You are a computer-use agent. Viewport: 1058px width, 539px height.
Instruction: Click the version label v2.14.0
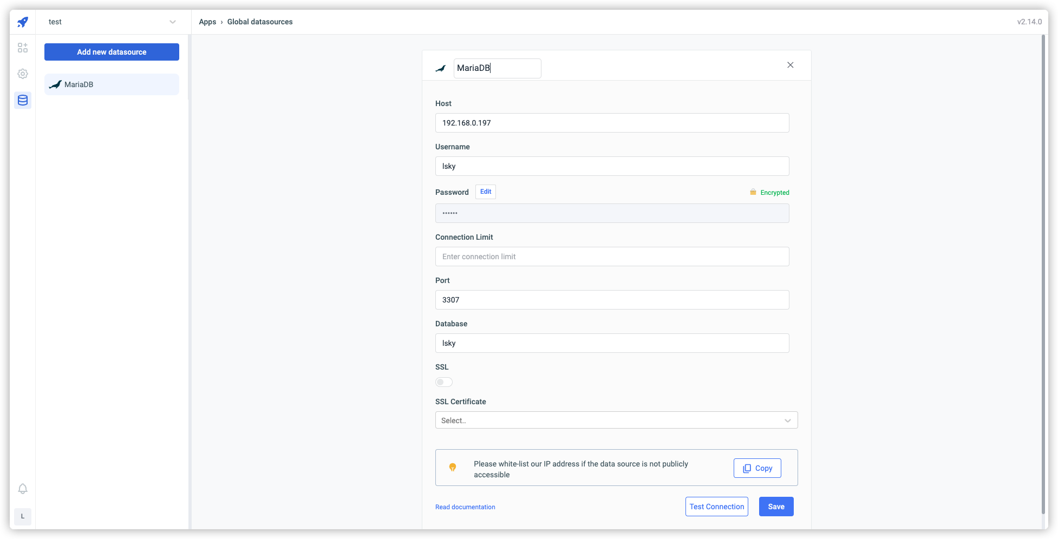pyautogui.click(x=1029, y=22)
